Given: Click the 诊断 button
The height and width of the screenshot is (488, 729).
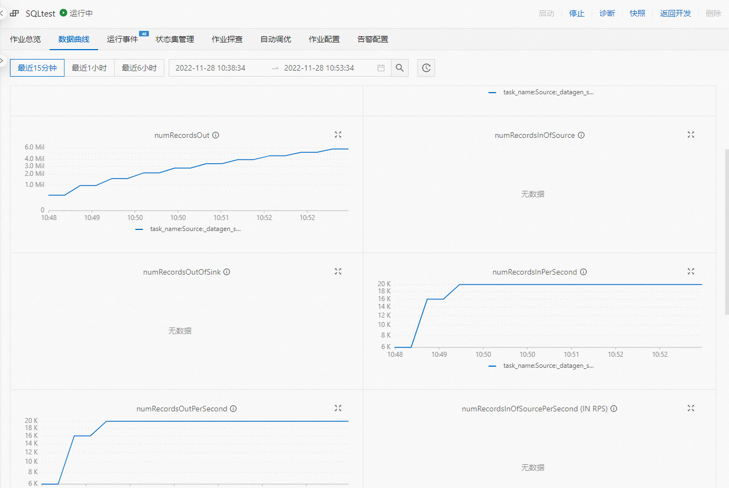Looking at the screenshot, I should [x=607, y=13].
